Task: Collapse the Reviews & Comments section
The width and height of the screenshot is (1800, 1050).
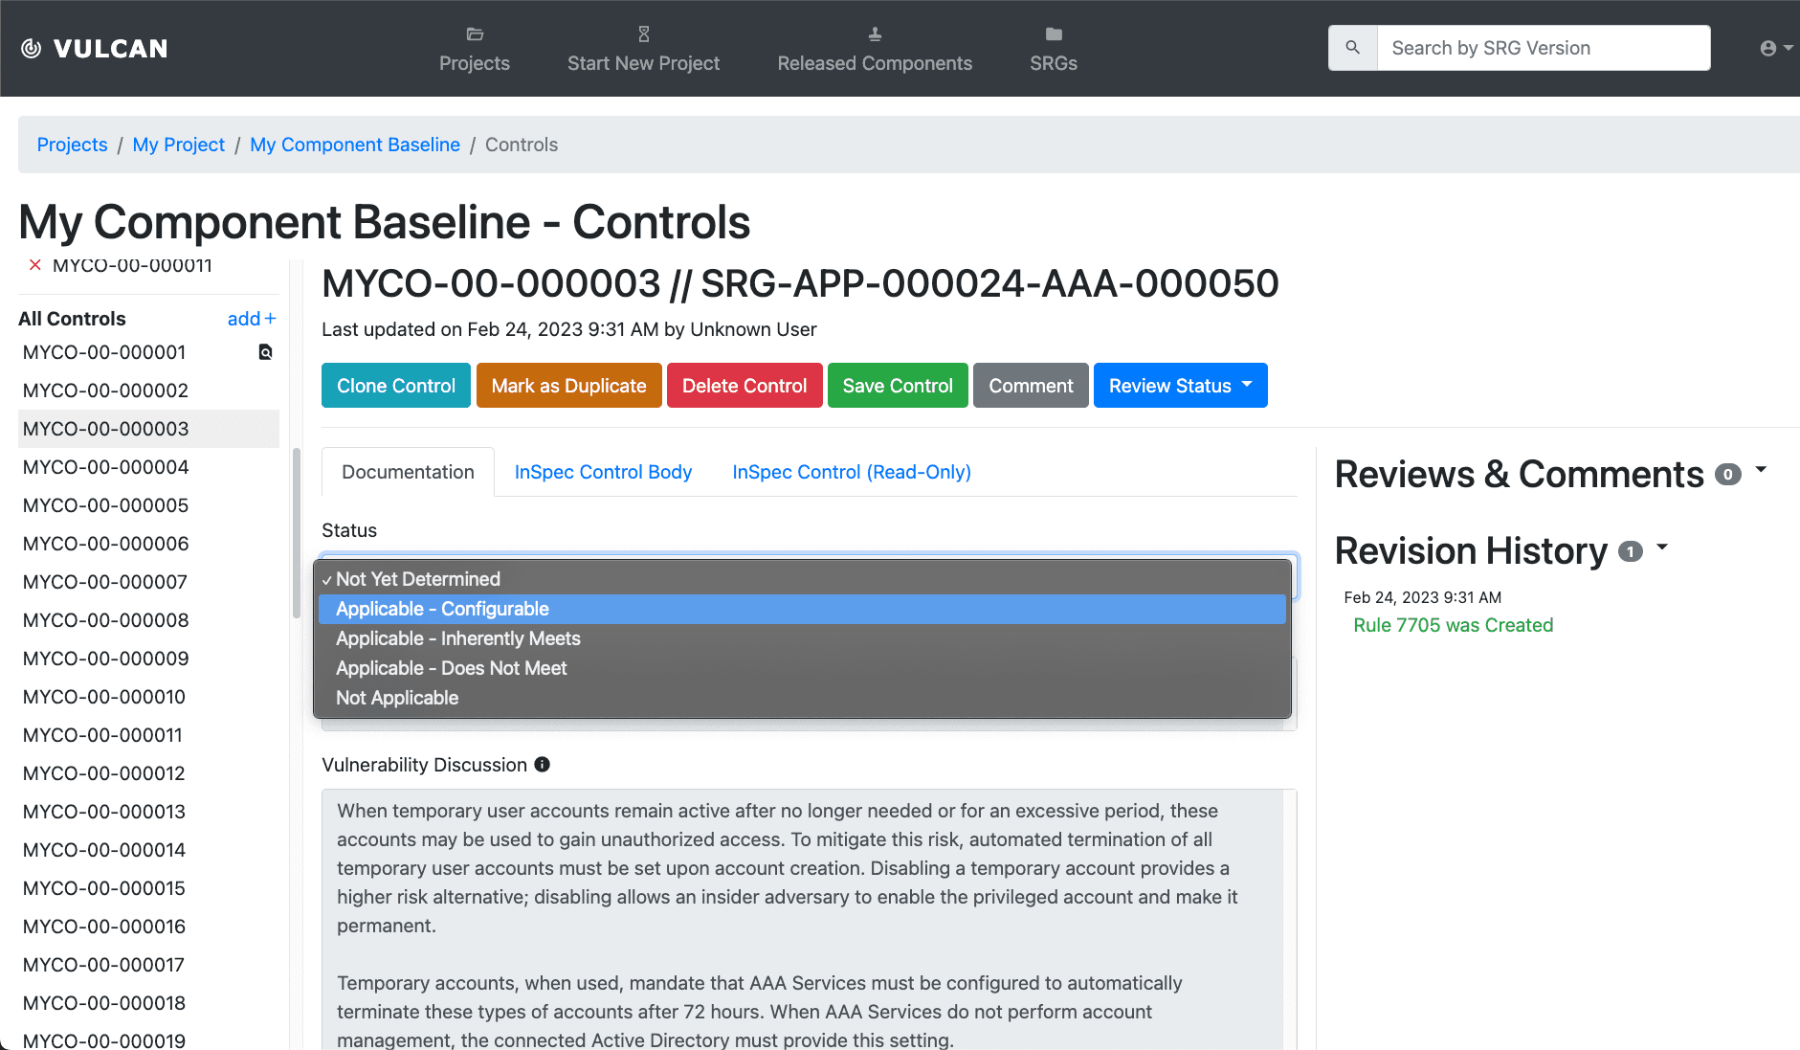Action: coord(1764,469)
